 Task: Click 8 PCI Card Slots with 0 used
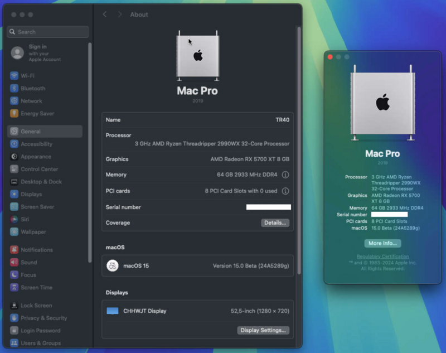click(x=241, y=191)
